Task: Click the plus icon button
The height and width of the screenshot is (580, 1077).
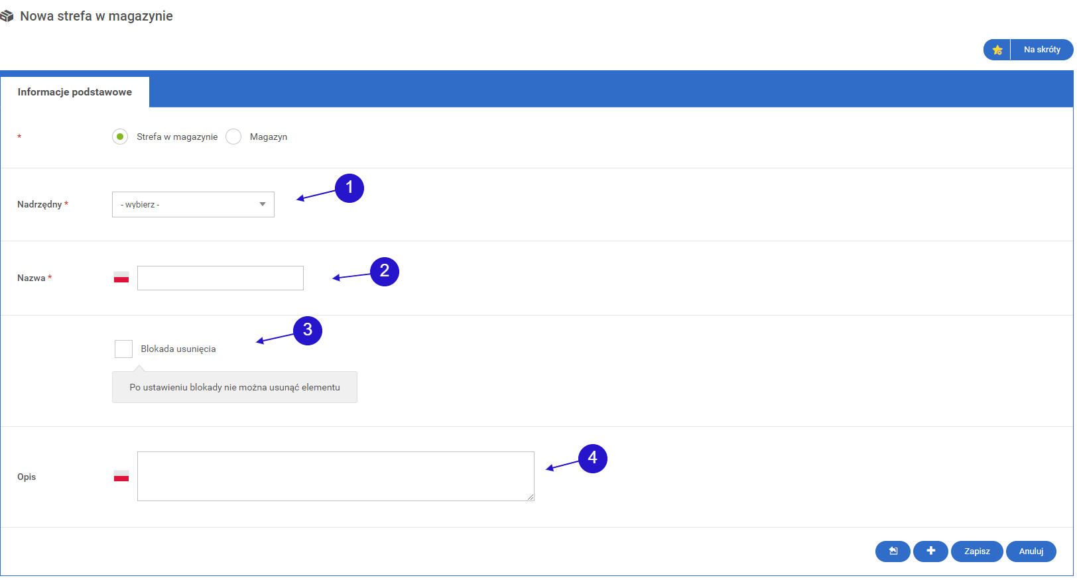Action: pyautogui.click(x=930, y=551)
